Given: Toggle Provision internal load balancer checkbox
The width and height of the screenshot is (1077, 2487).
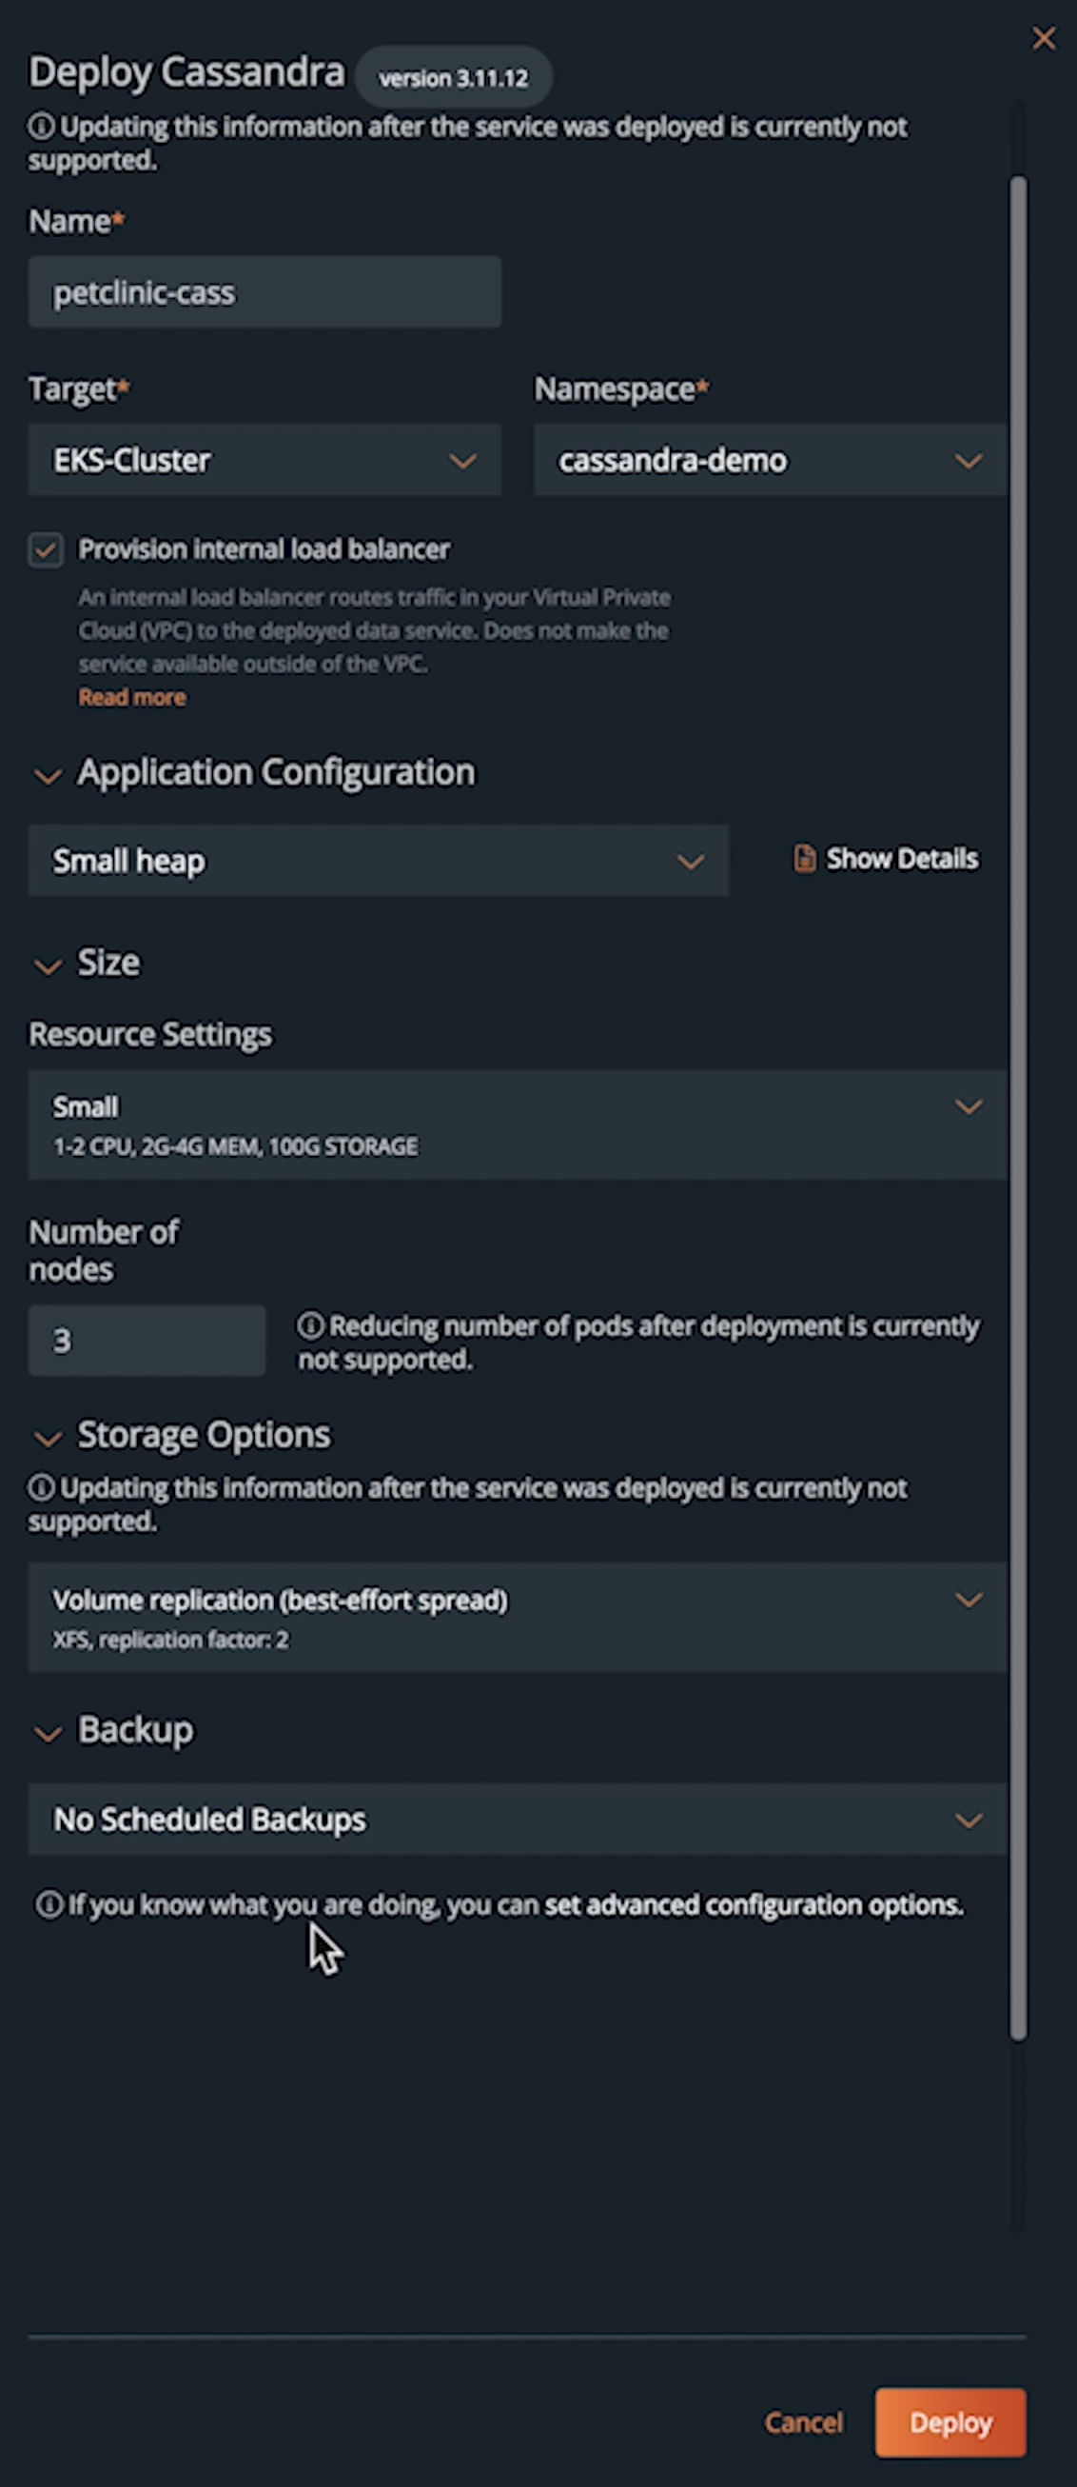Looking at the screenshot, I should pyautogui.click(x=46, y=550).
